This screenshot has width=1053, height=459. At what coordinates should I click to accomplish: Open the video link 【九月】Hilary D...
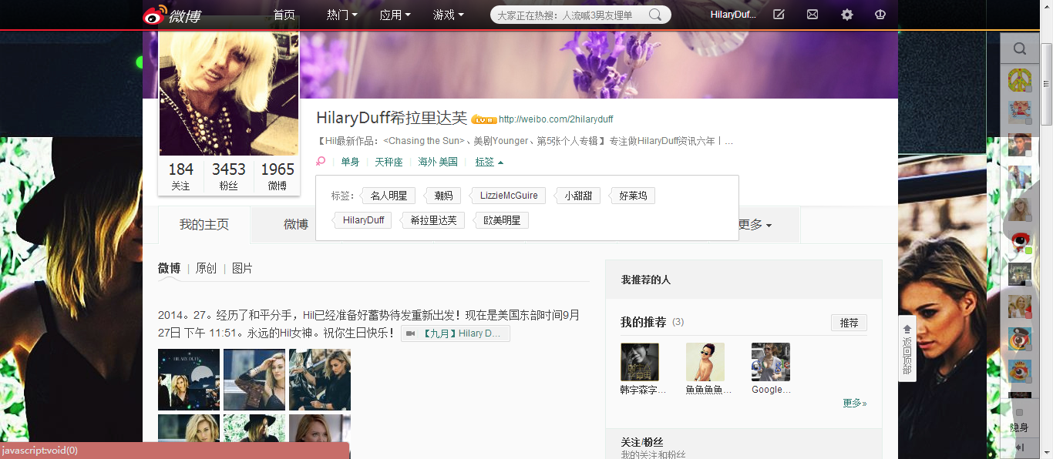pos(456,333)
